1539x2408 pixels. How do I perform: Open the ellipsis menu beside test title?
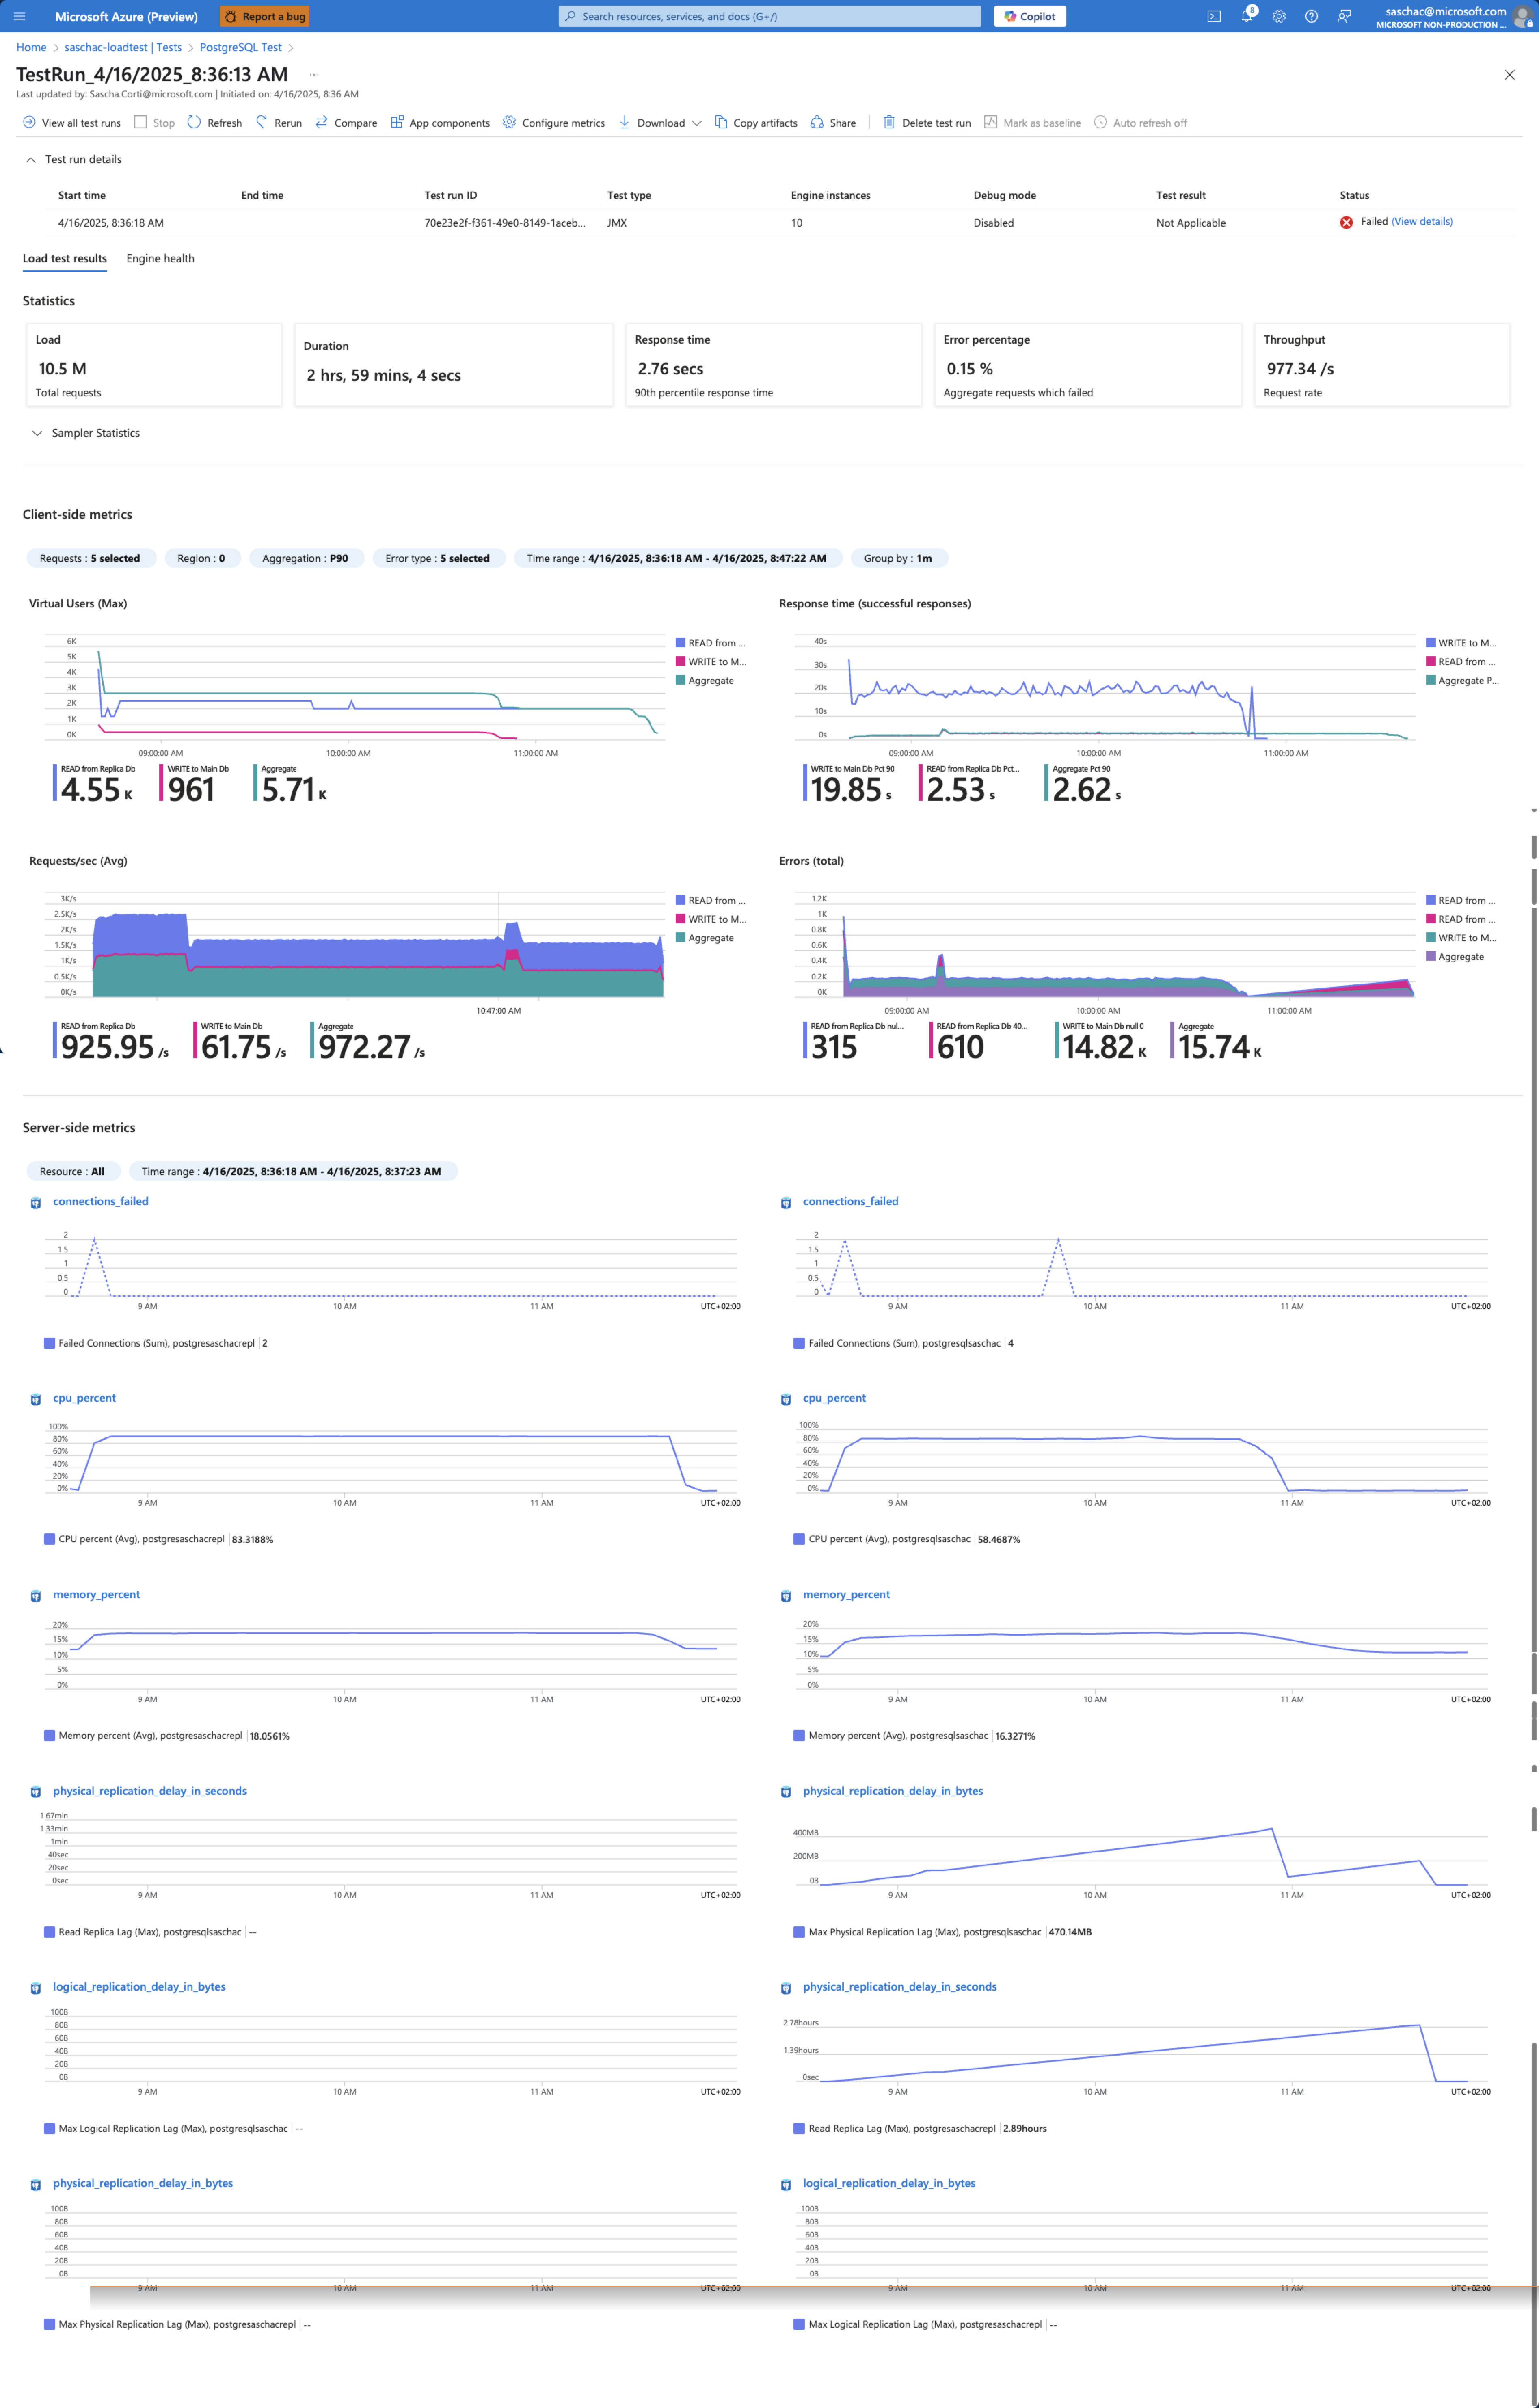314,75
